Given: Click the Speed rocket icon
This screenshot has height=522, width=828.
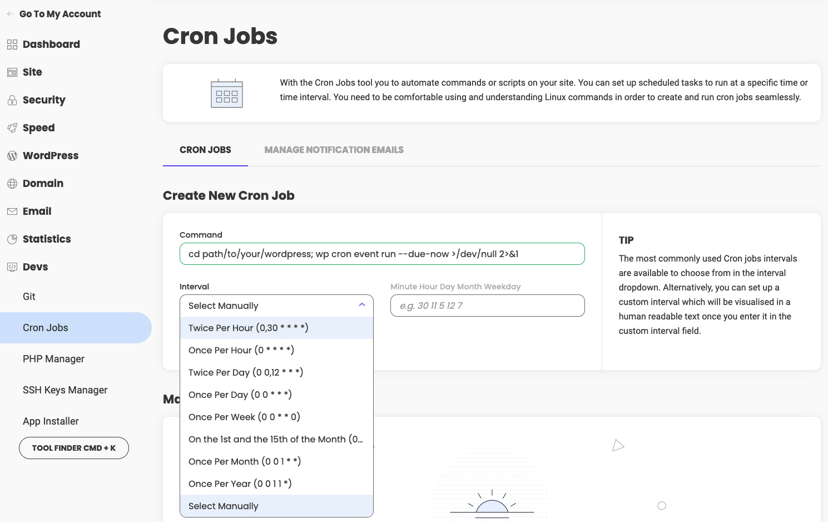Looking at the screenshot, I should [x=12, y=128].
